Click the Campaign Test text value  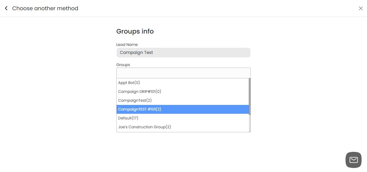pyautogui.click(x=136, y=52)
